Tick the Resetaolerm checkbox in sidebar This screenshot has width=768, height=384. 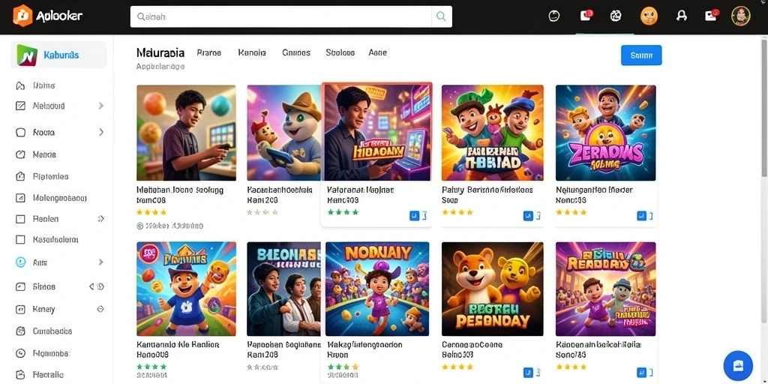point(20,239)
